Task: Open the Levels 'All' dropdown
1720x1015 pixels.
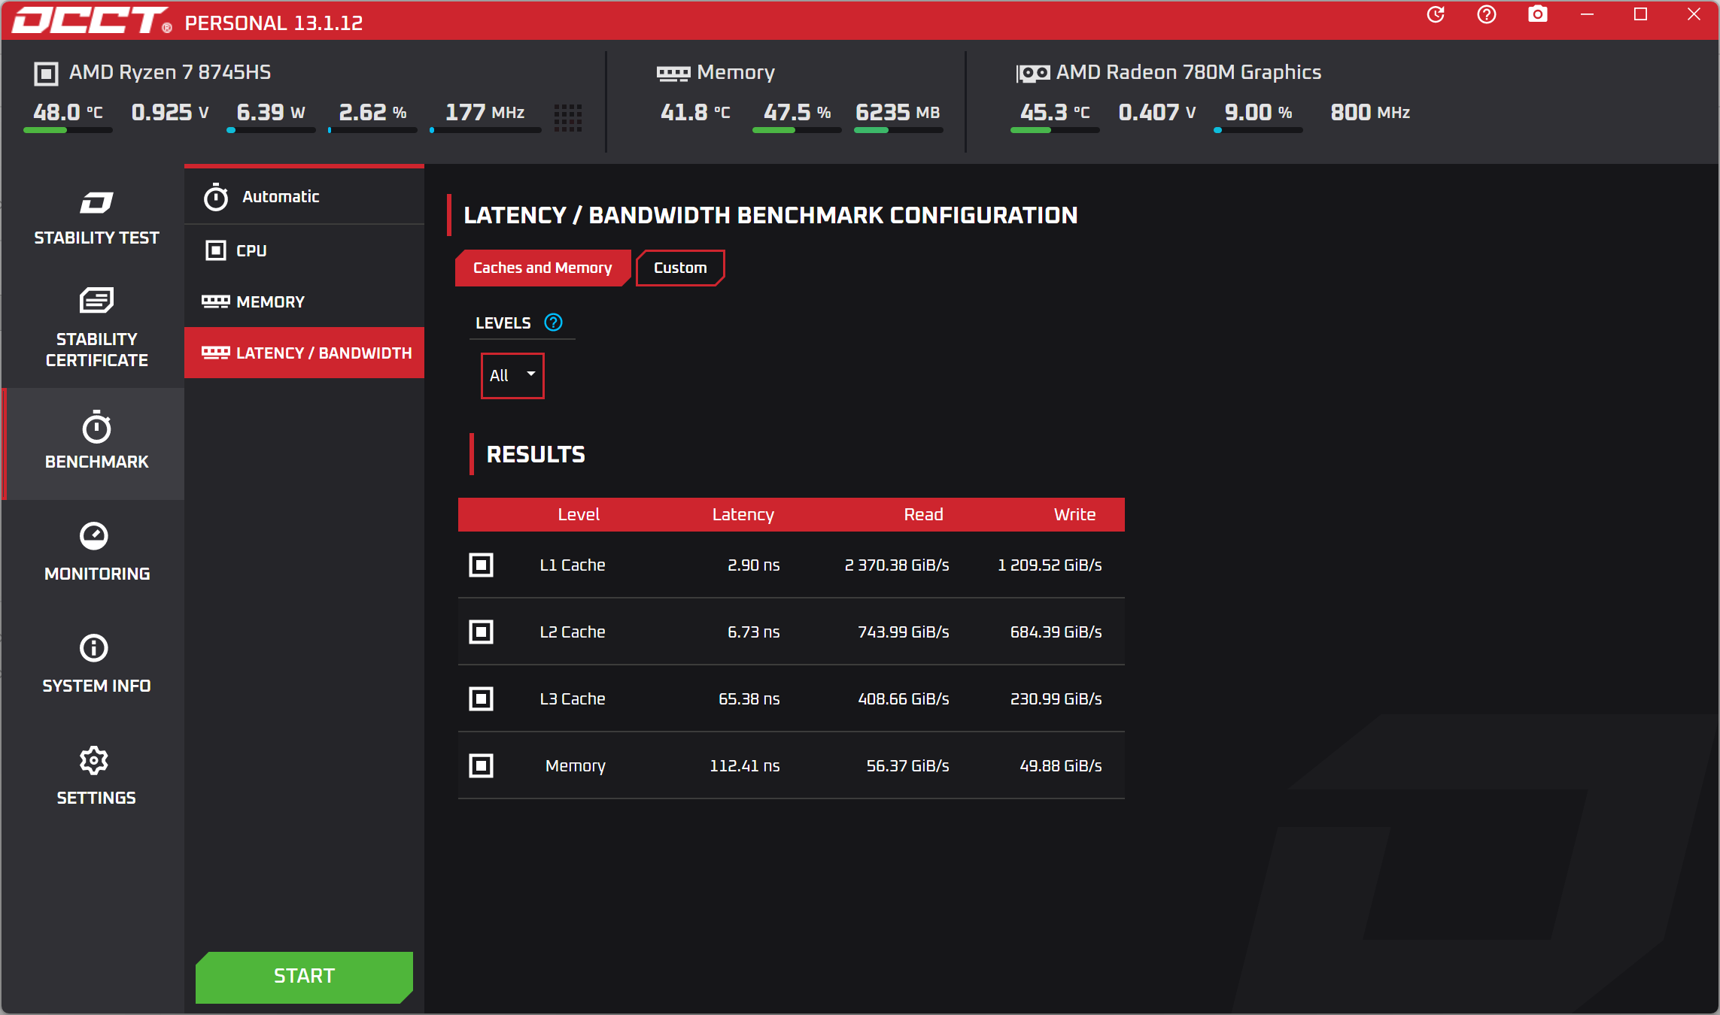Action: 512,375
